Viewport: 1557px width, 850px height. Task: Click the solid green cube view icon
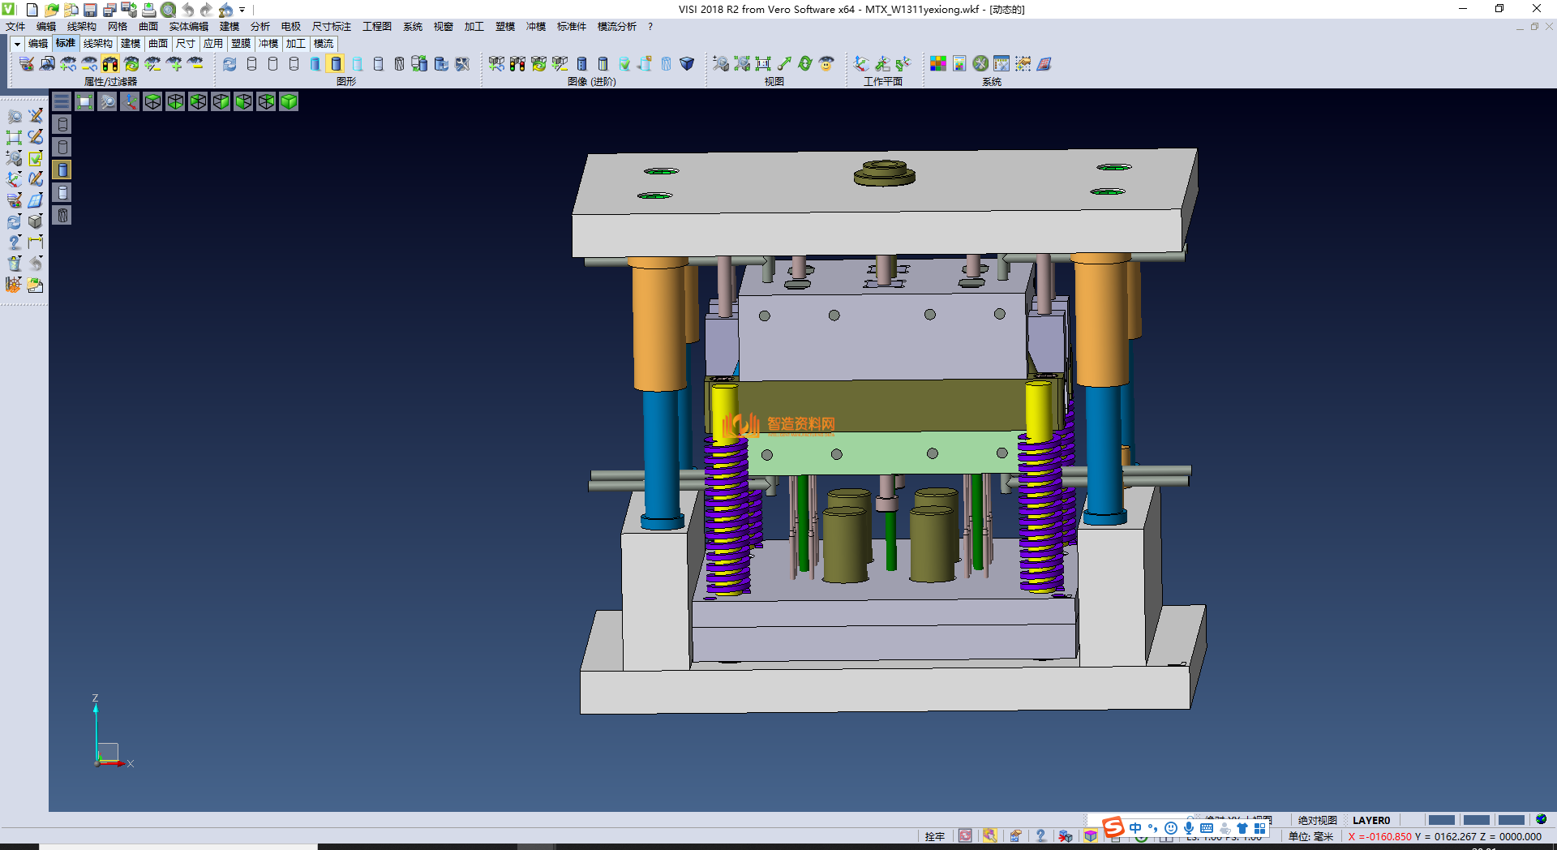[289, 101]
